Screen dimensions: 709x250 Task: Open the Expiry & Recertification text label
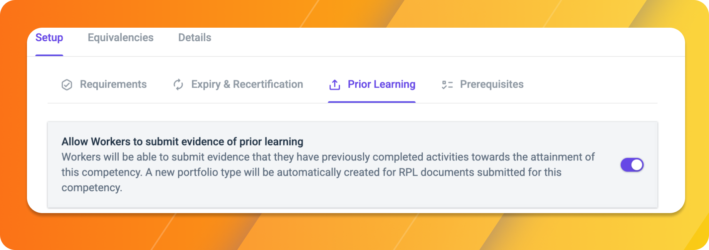(247, 84)
